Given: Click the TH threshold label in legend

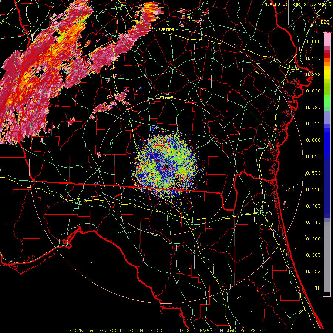Looking at the screenshot, I should pos(318,288).
